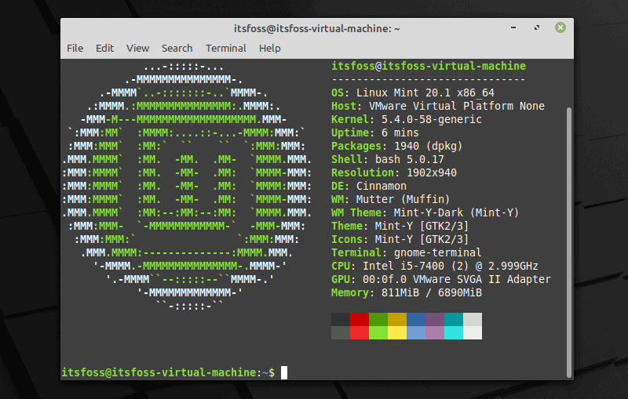Click the white color block
628x399 pixels.
473,332
